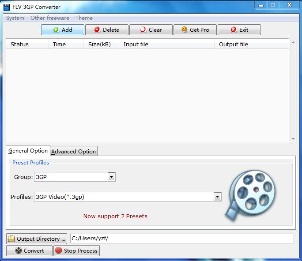Click the file list scrollbar down arrow
The image size is (302, 261).
[293, 139]
